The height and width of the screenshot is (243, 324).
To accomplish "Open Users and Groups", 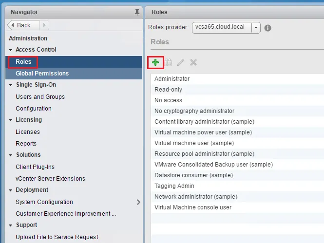I will click(x=40, y=97).
